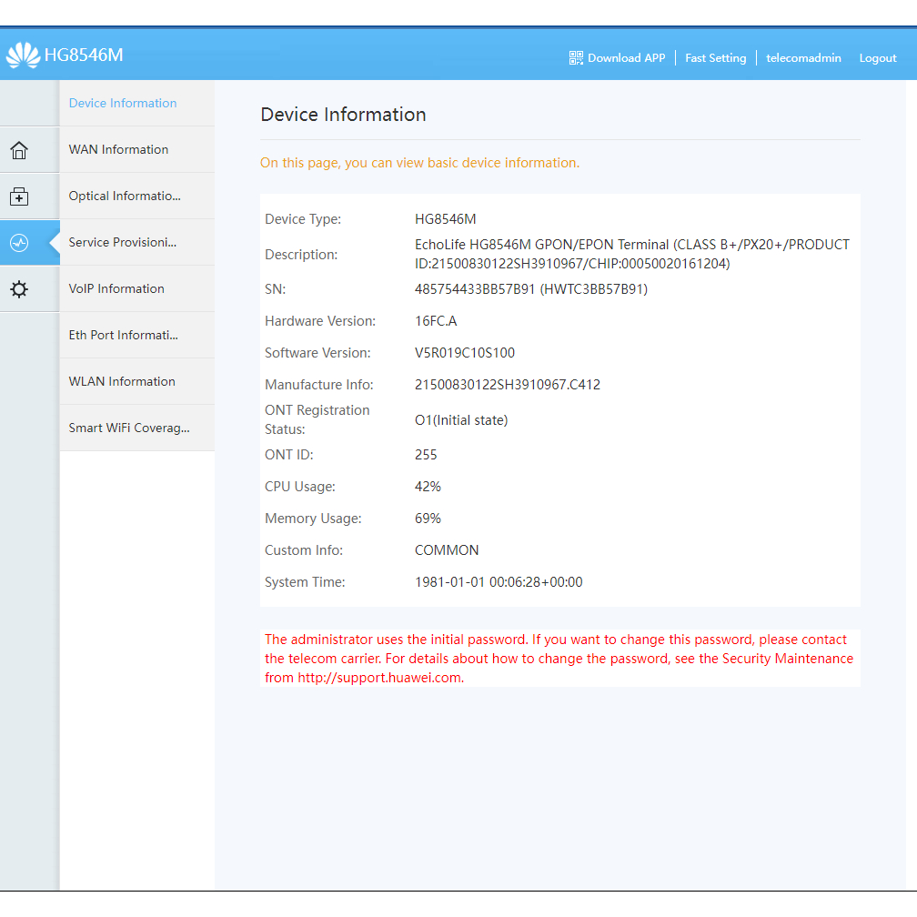This screenshot has height=917, width=917.
Task: Click the HG8546M model title in header
Action: [x=84, y=55]
